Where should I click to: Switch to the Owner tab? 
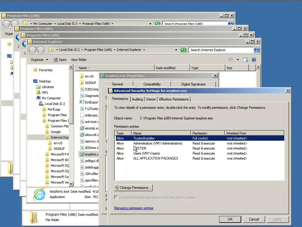(x=151, y=99)
